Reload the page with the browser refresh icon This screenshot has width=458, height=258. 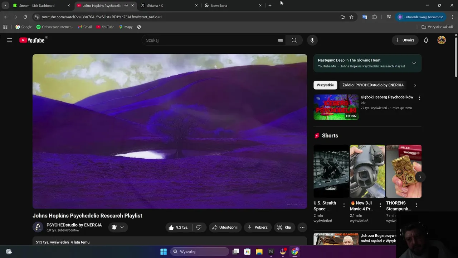[x=25, y=17]
